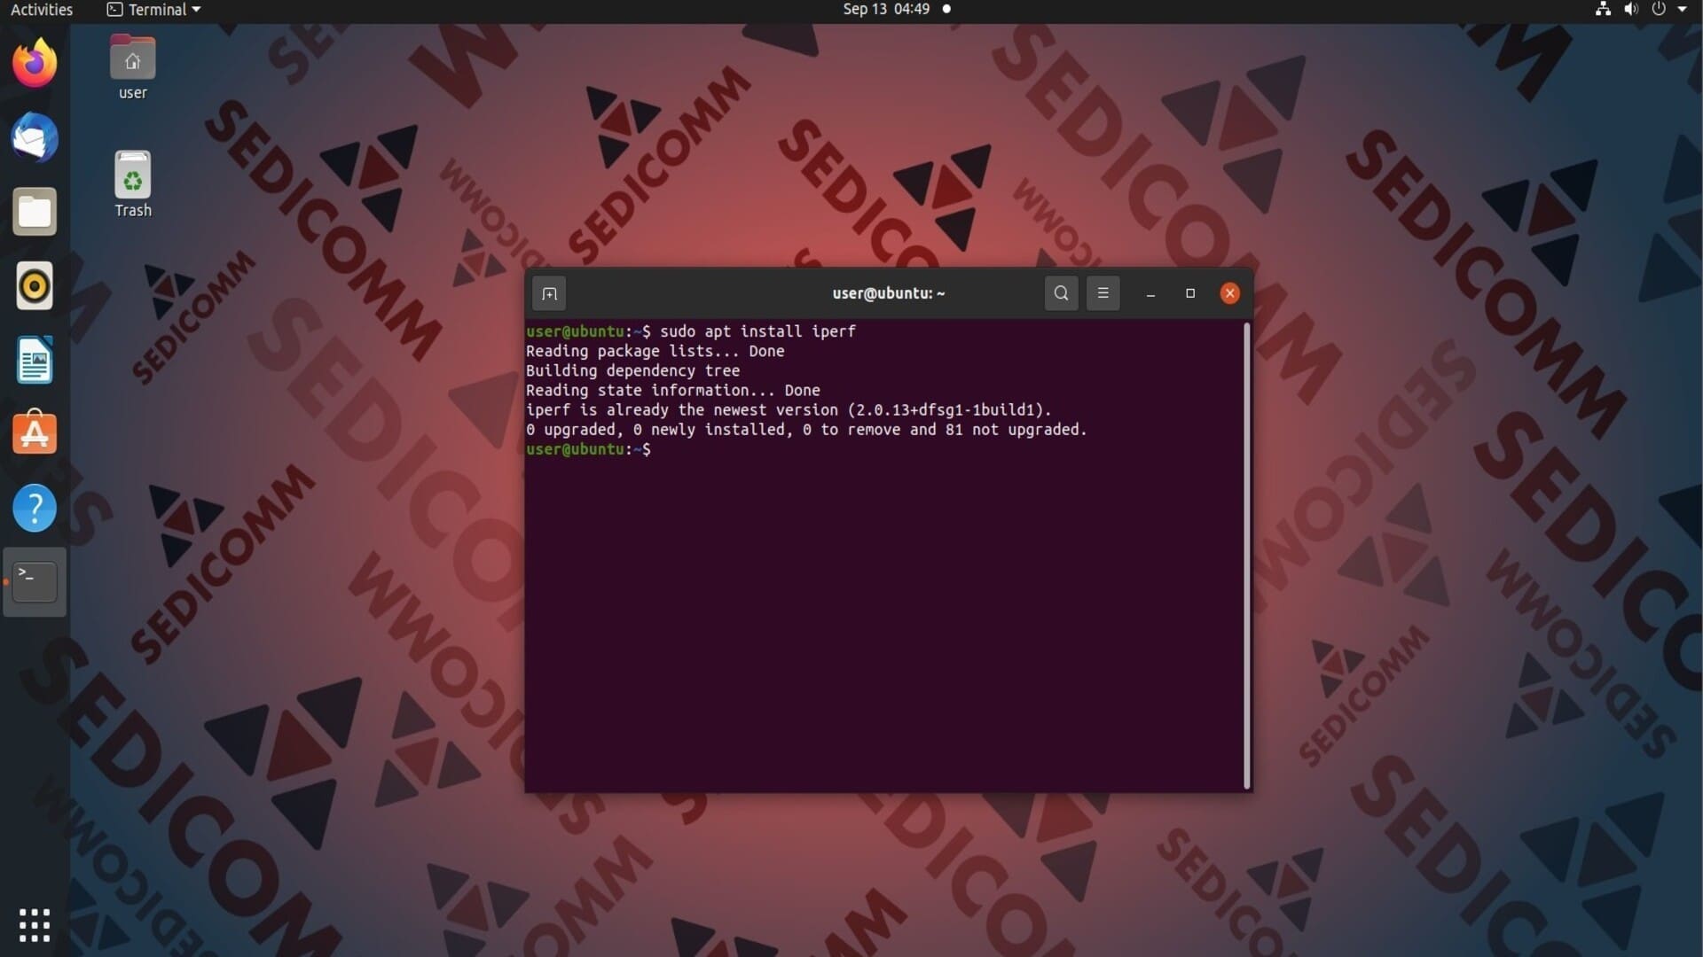Expand the Terminal app menu in the top bar
The width and height of the screenshot is (1703, 957).
tap(154, 10)
